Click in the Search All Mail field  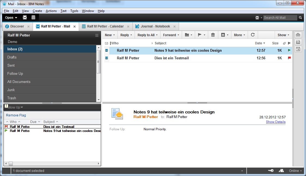(280, 18)
